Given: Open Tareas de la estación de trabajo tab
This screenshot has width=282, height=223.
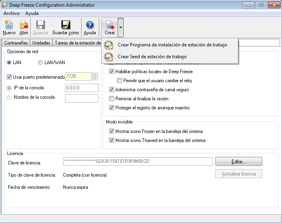Looking at the screenshot, I should (x=78, y=43).
